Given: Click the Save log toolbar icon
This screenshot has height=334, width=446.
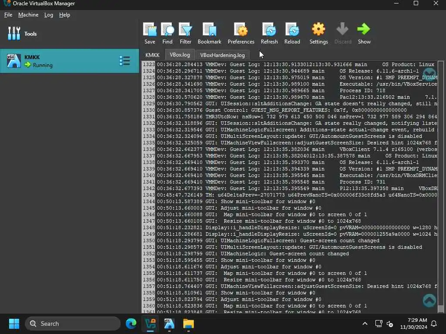Looking at the screenshot, I should (150, 33).
